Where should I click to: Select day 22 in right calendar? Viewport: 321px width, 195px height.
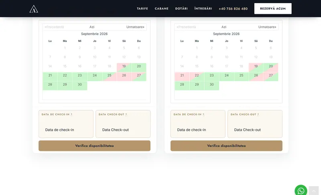[197, 77]
